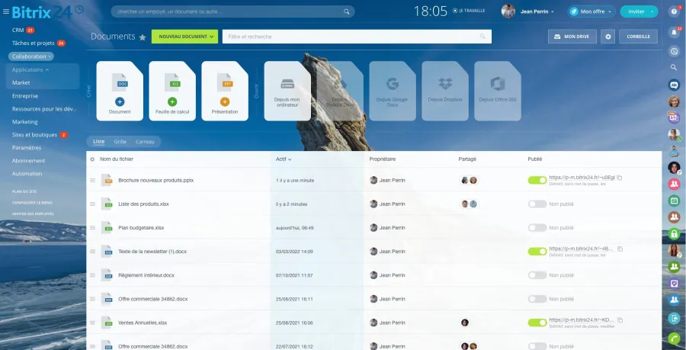Click Configurer le menu link
This screenshot has height=350, width=686.
32,203
